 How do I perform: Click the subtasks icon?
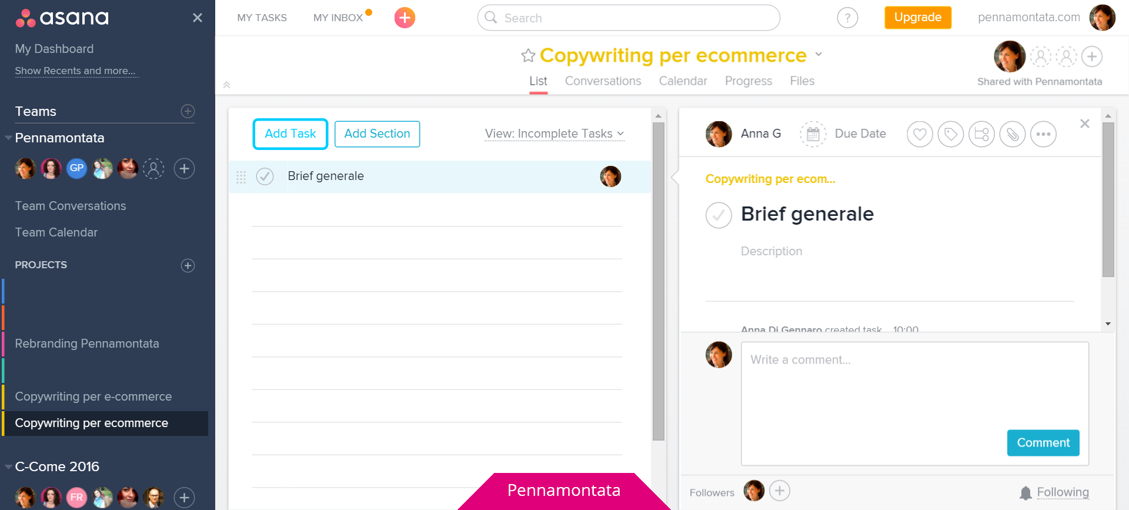coord(981,134)
